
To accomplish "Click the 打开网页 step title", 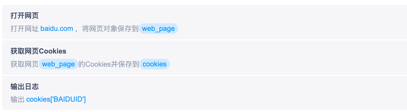I will point(25,16).
